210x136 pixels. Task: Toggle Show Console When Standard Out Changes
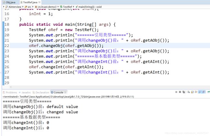(x=200, y=92)
